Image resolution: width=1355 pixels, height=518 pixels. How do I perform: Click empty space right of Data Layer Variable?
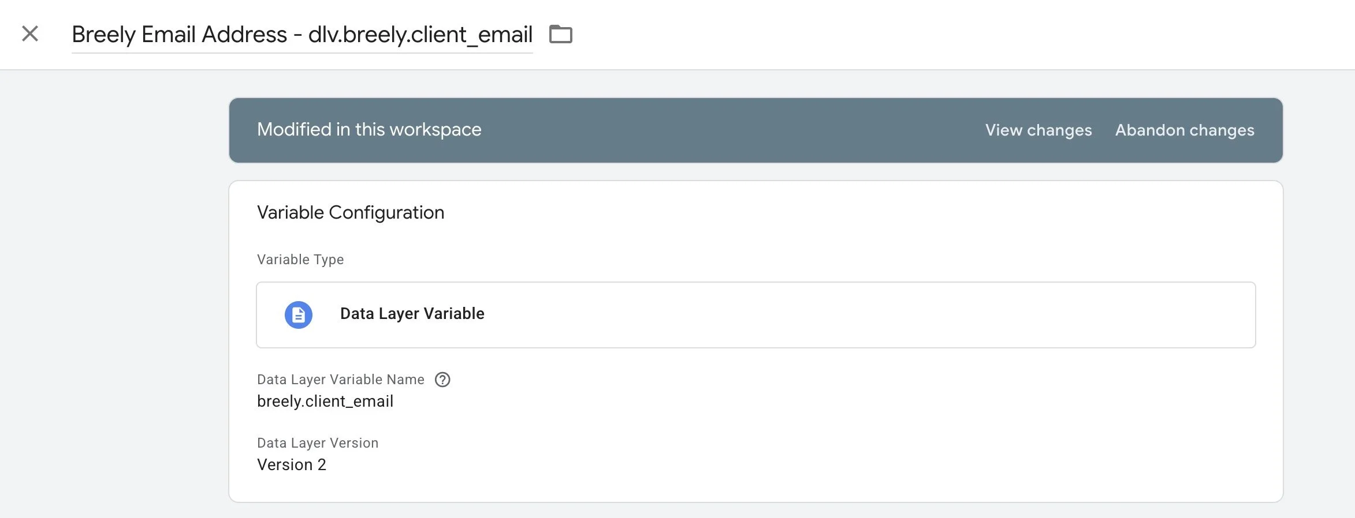tap(866, 315)
